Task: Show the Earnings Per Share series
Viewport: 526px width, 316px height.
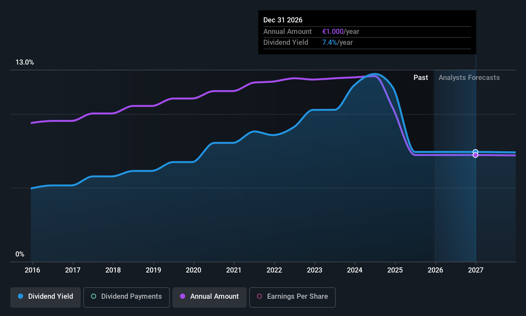Action: (x=292, y=296)
